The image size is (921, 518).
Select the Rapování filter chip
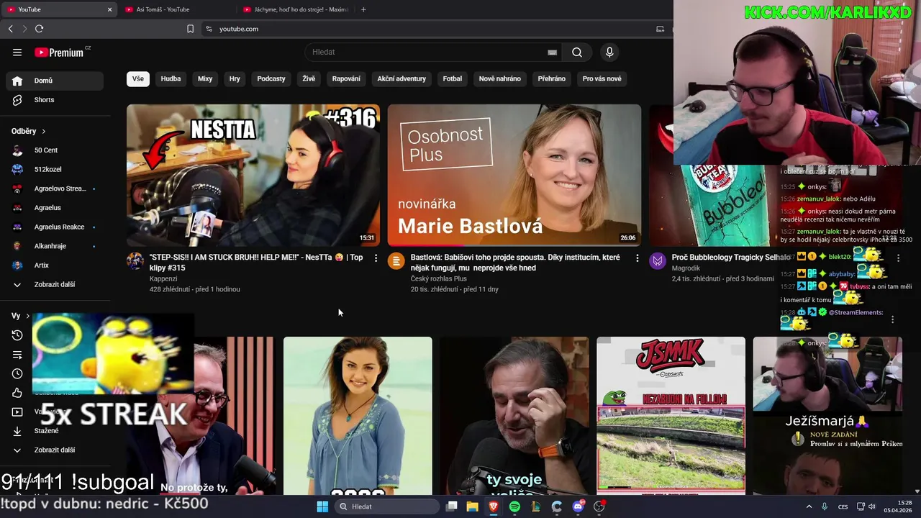[346, 78]
